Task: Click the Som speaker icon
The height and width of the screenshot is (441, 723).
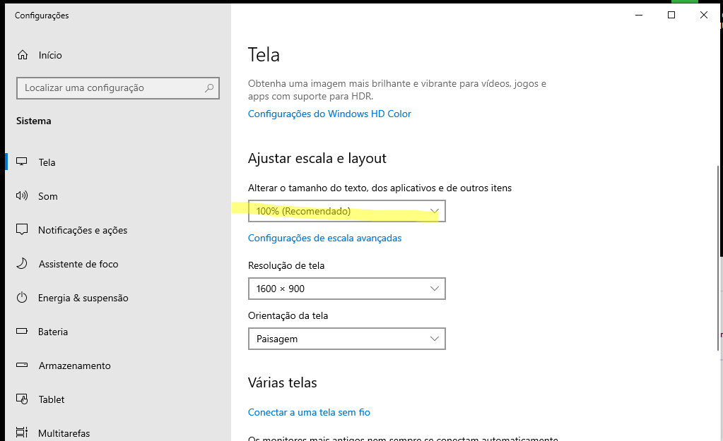Action: pyautogui.click(x=23, y=196)
